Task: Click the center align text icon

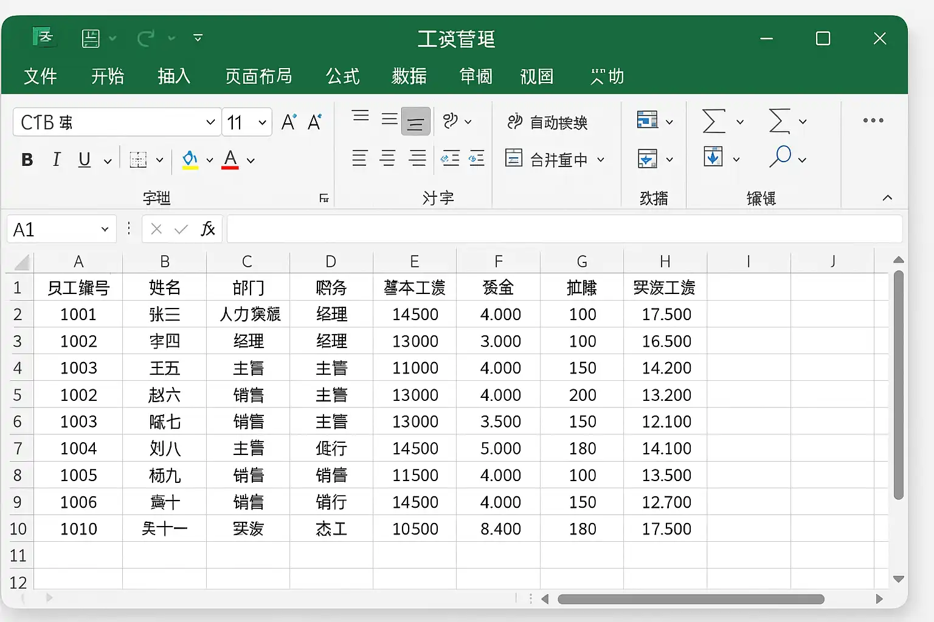Action: pos(387,159)
